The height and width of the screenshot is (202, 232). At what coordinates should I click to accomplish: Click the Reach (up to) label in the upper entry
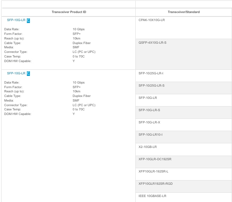14,38
